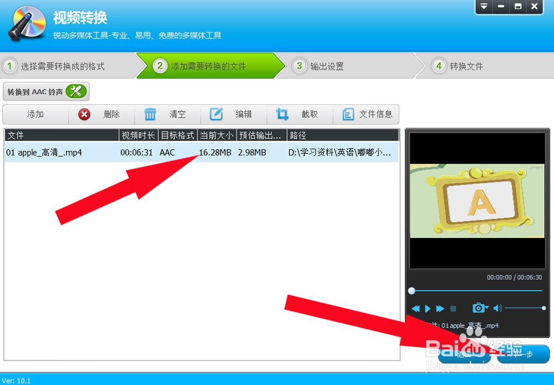
Task: Switch to step 3 输出设置
Action: [350, 66]
